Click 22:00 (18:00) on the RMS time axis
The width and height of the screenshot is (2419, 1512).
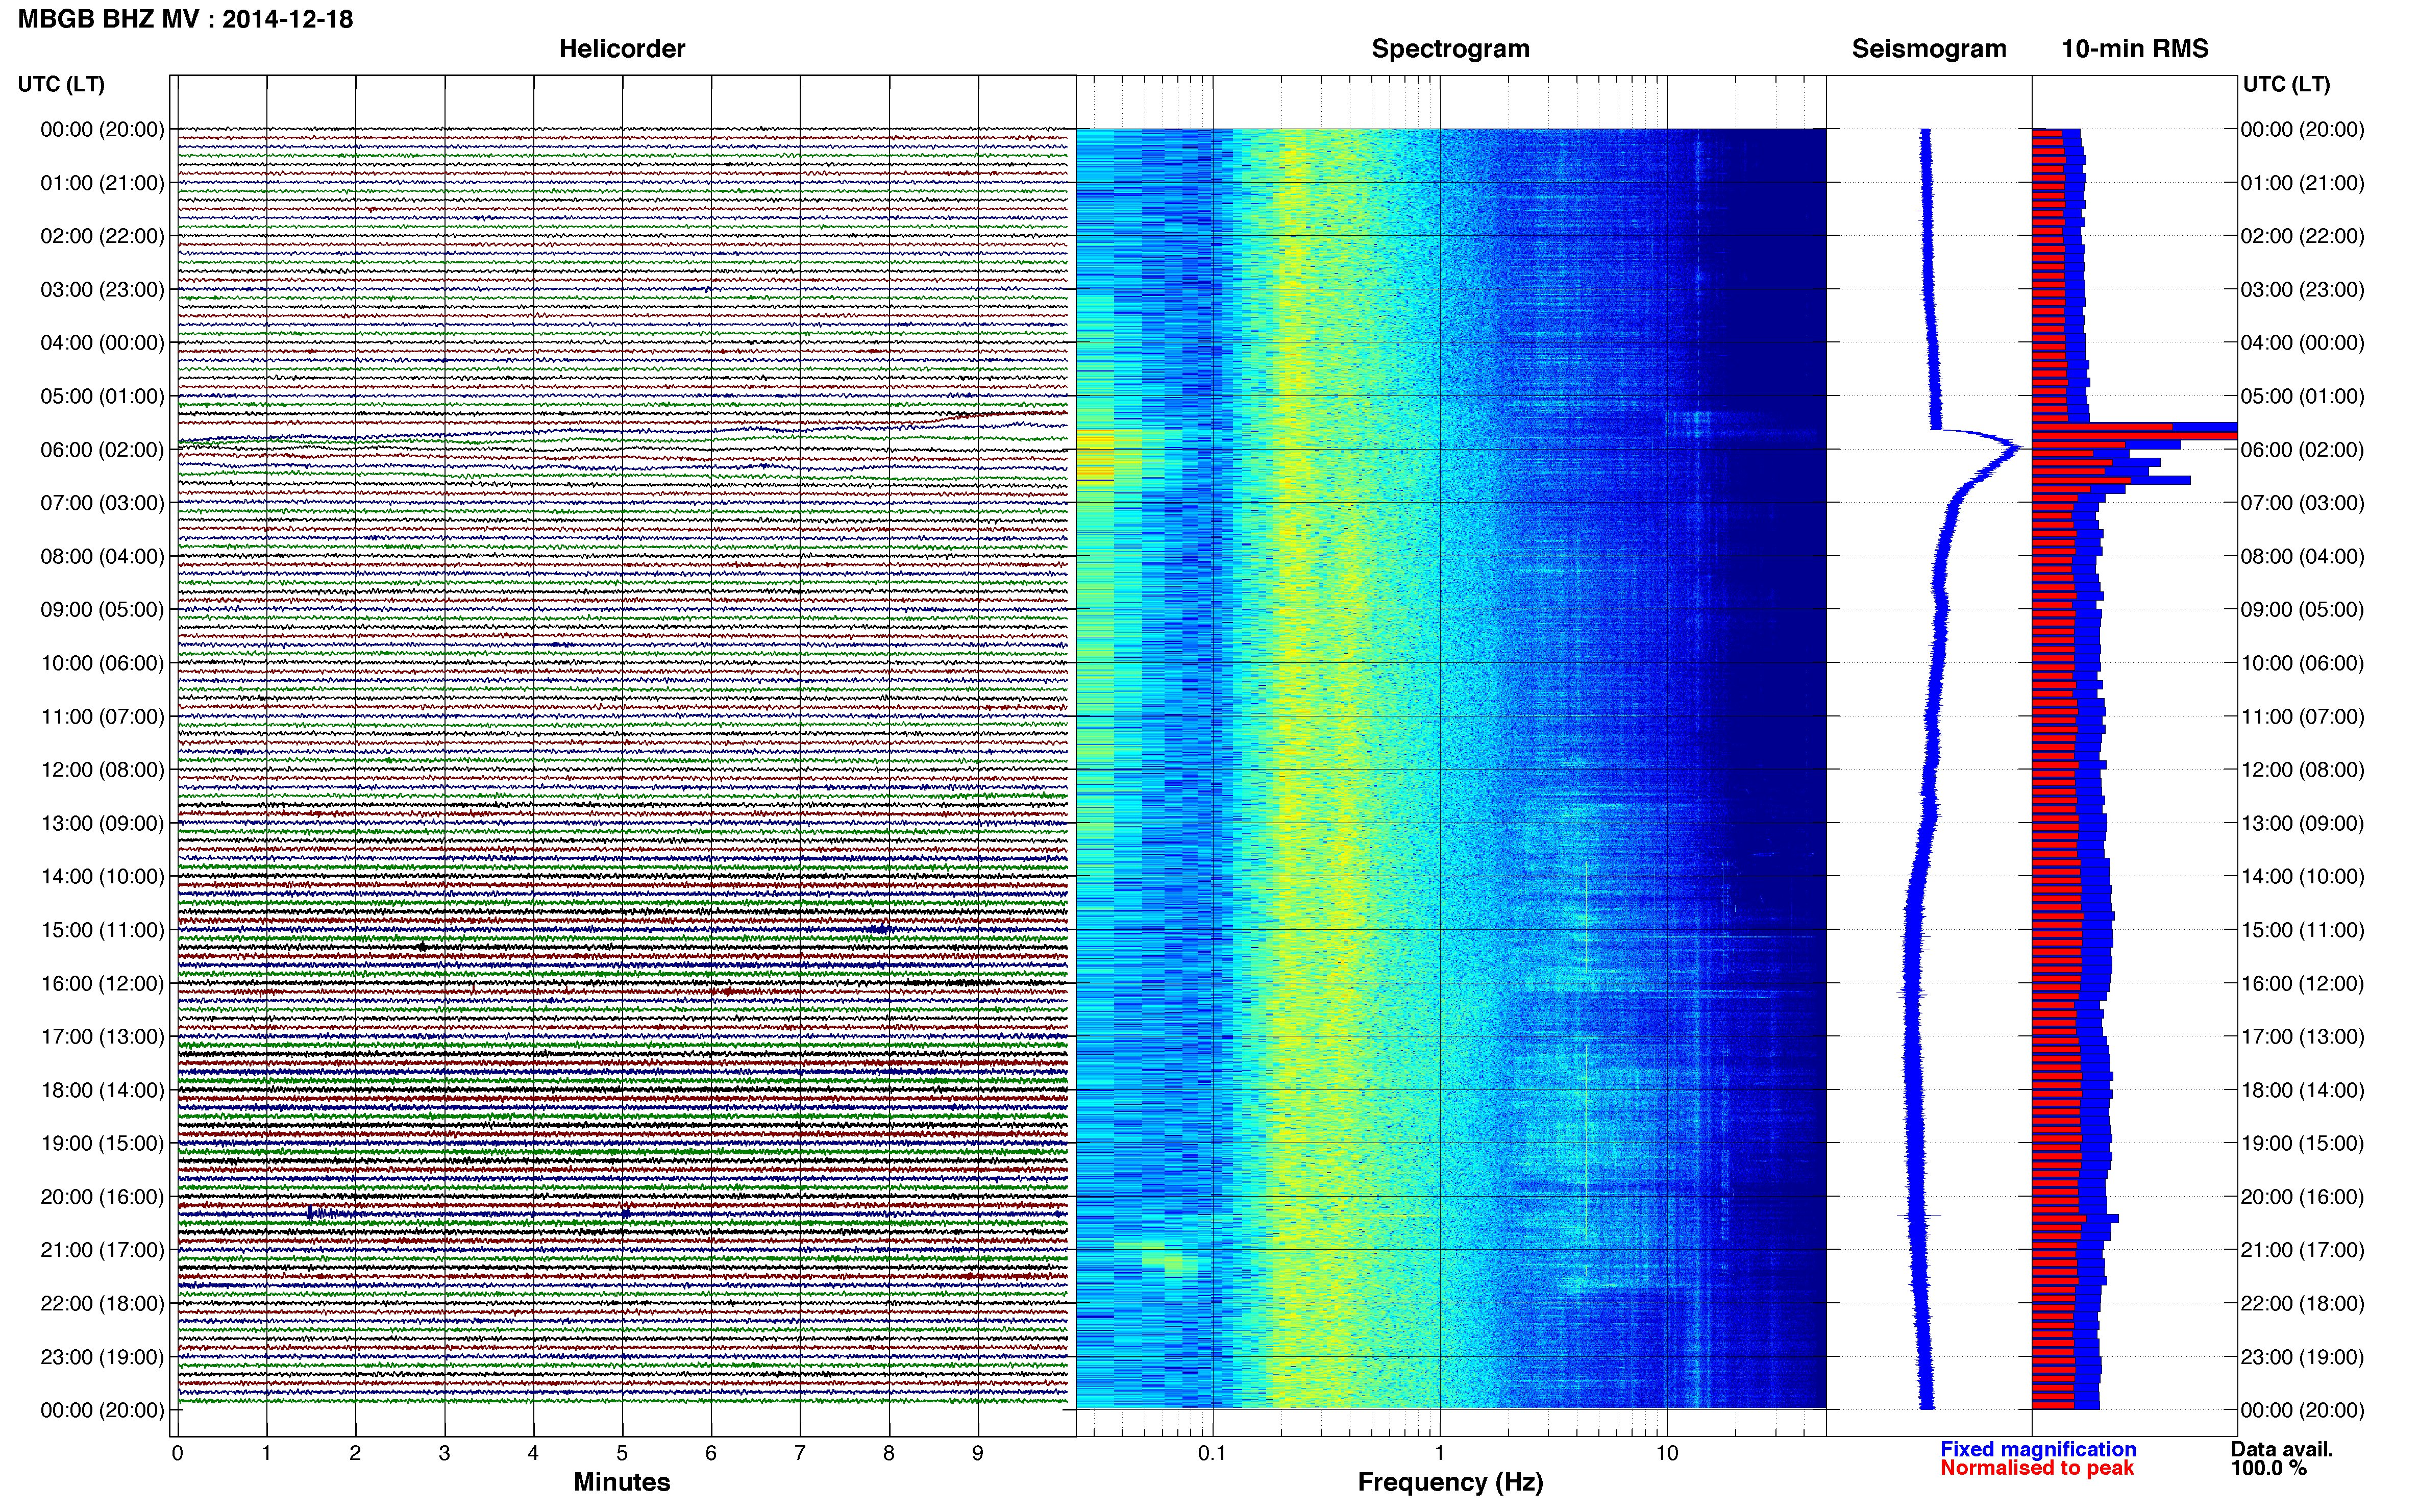coord(2302,1303)
